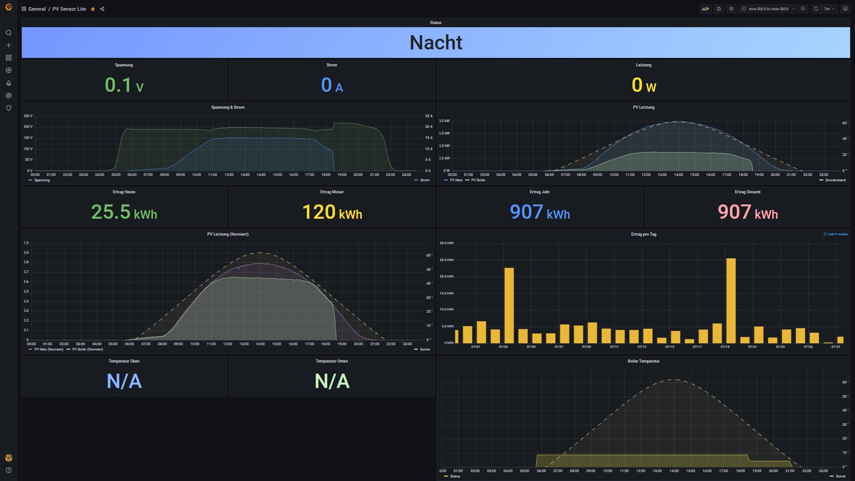Click the General folder breadcrumb
The height and width of the screenshot is (481, 855).
coord(37,9)
